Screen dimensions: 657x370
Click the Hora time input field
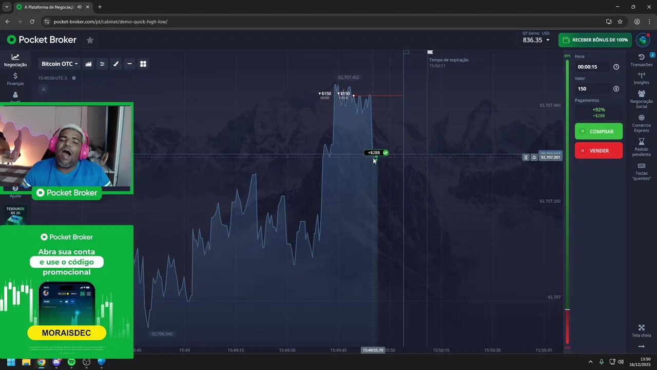pyautogui.click(x=593, y=67)
